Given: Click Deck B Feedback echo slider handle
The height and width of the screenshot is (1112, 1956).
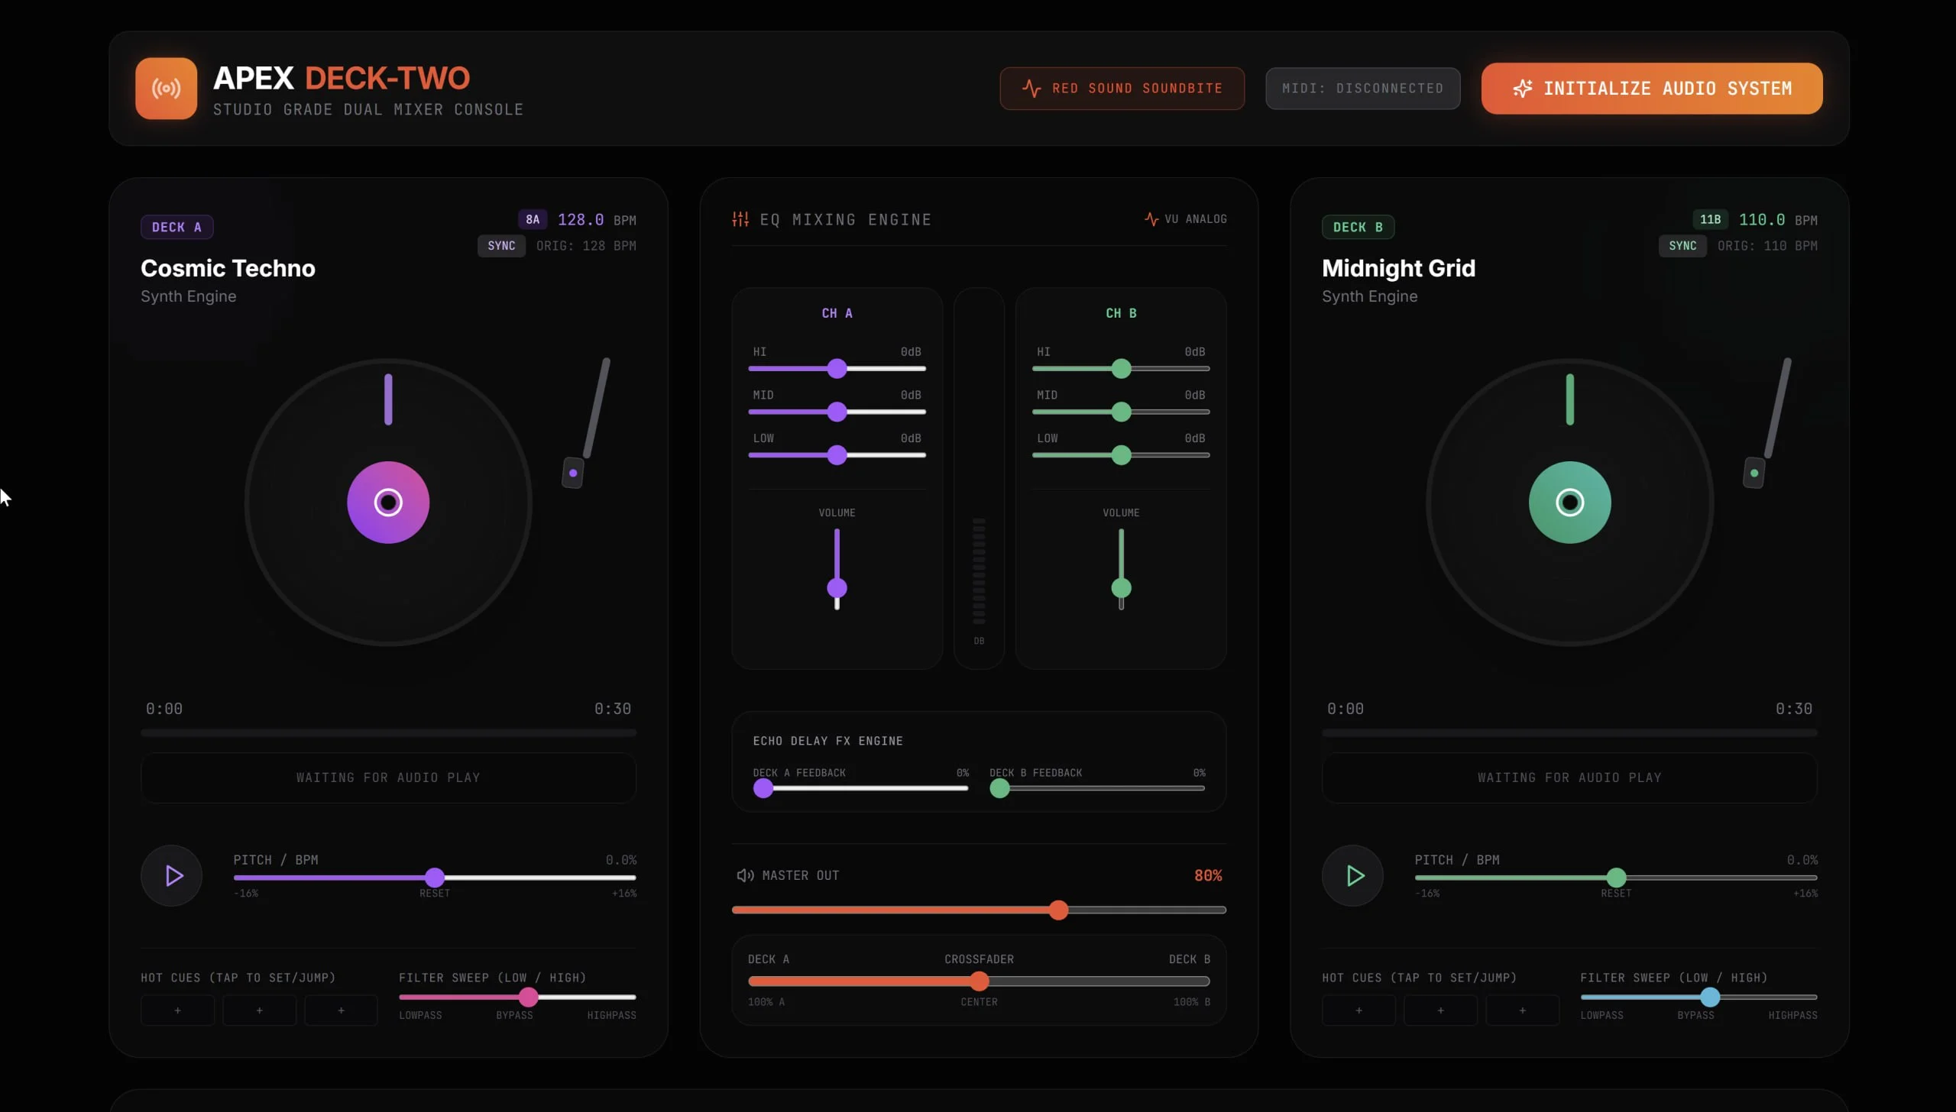Looking at the screenshot, I should [x=999, y=788].
